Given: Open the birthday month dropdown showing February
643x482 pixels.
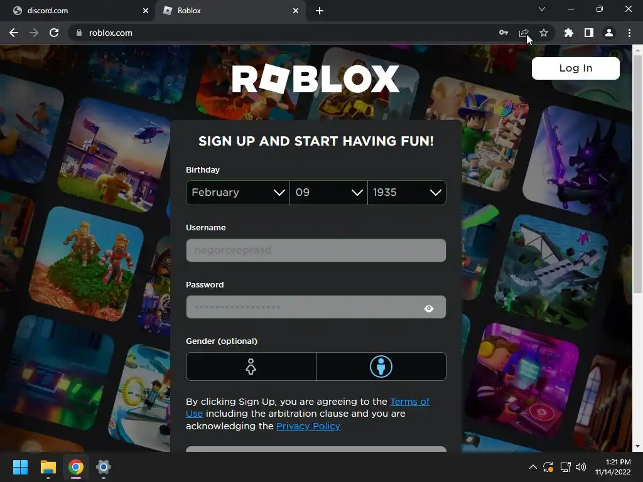Looking at the screenshot, I should [x=238, y=192].
